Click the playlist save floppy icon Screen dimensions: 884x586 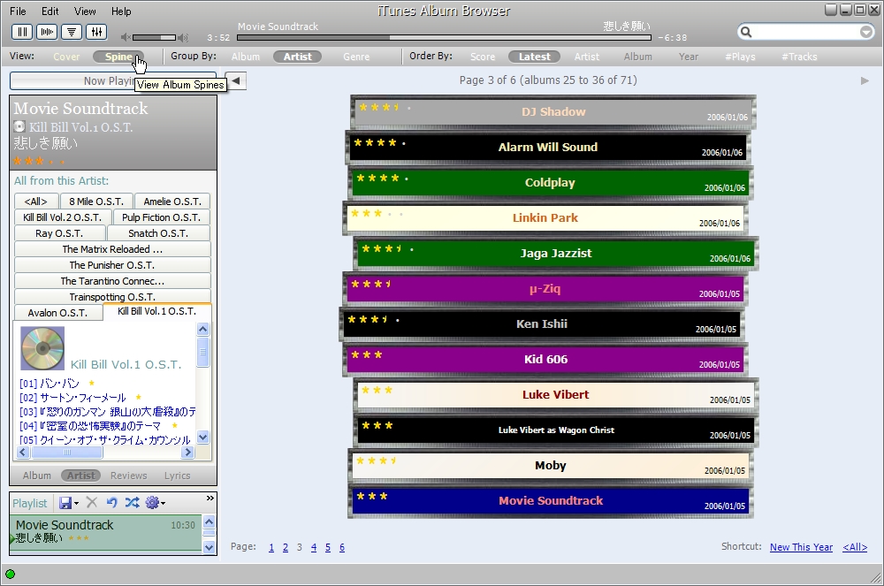(x=65, y=503)
